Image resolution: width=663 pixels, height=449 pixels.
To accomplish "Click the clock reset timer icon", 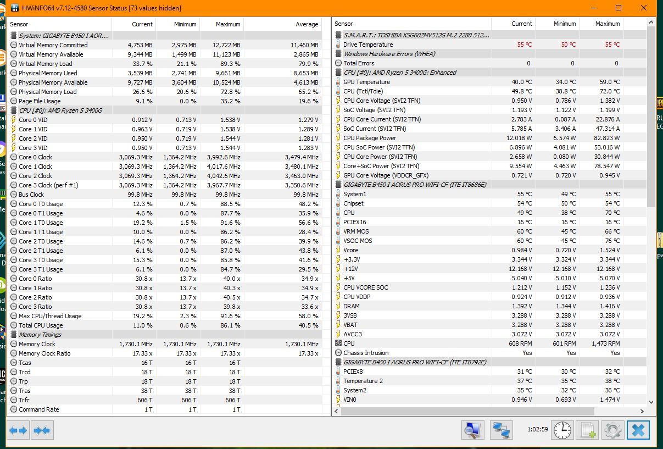I will tap(562, 430).
